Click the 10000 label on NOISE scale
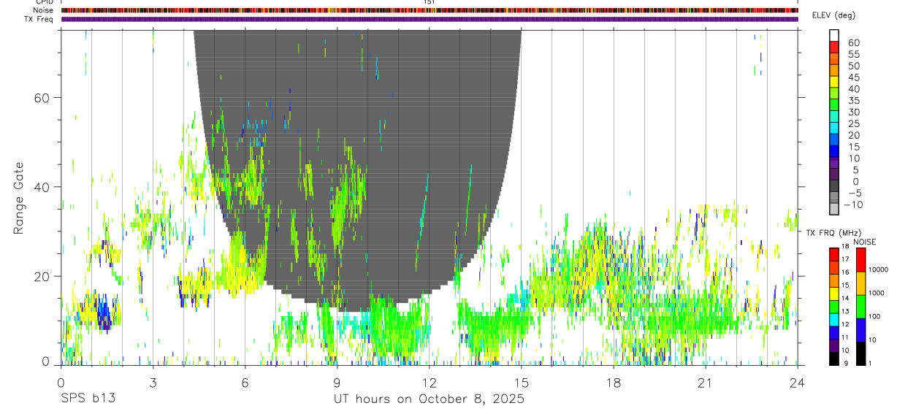Image resolution: width=897 pixels, height=414 pixels. click(x=879, y=269)
